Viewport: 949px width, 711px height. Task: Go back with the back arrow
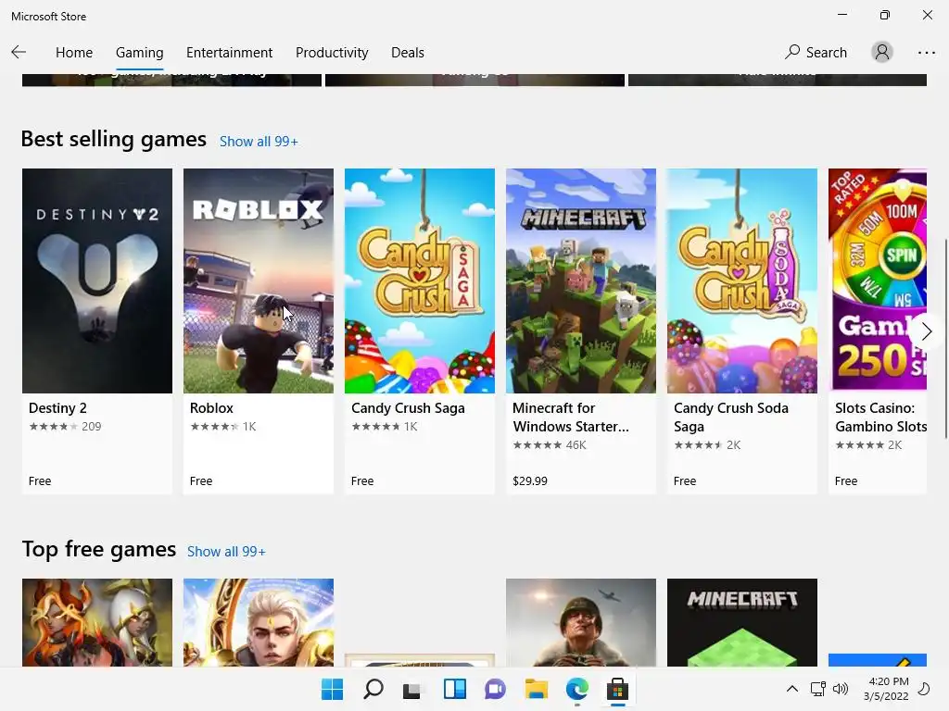(19, 53)
